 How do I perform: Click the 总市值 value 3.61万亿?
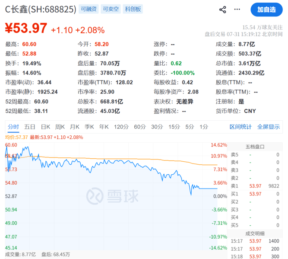tap(250, 64)
